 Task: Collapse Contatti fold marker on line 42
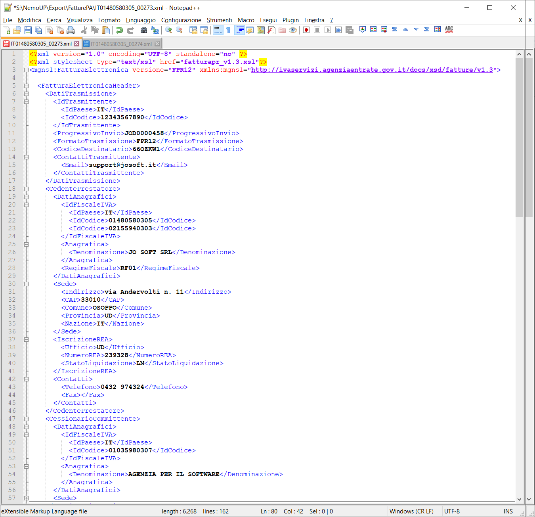pyautogui.click(x=27, y=379)
